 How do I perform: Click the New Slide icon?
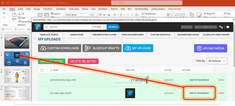coord(40,14)
